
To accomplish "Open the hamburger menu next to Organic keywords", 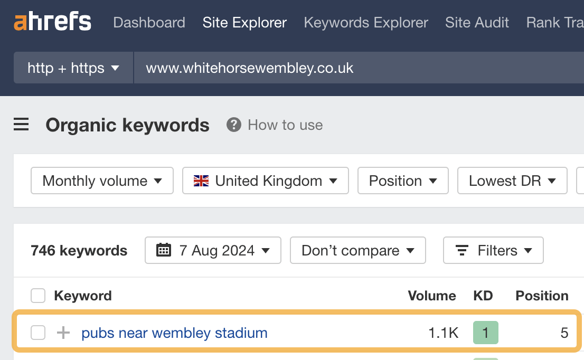I will click(x=21, y=125).
